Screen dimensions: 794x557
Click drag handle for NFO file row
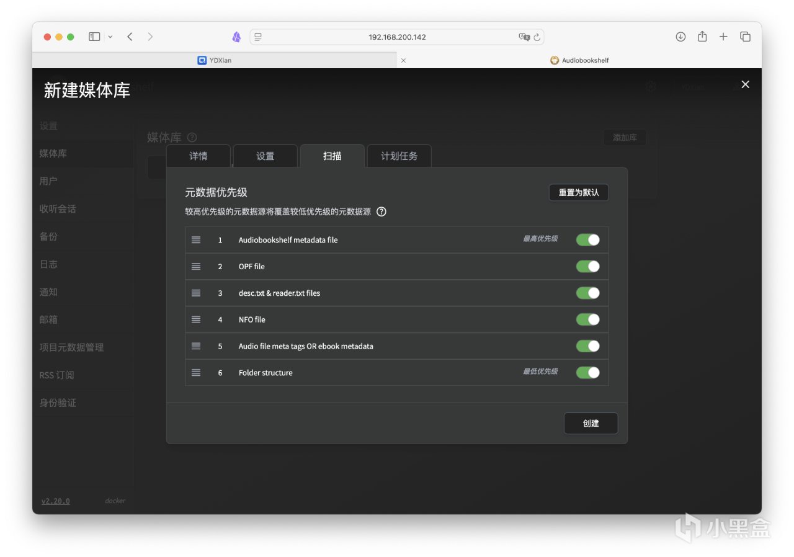(196, 320)
